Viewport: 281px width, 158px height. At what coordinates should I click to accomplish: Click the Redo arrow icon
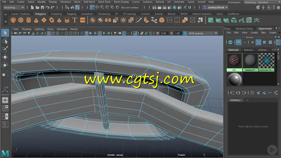52,7
